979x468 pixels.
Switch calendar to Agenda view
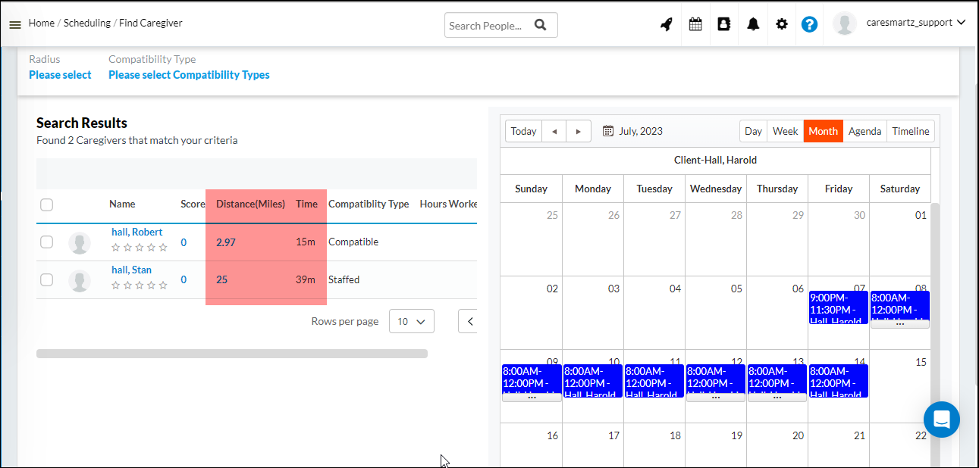tap(864, 131)
